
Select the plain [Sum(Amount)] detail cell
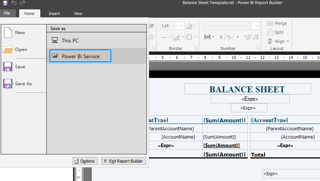coord(225,137)
